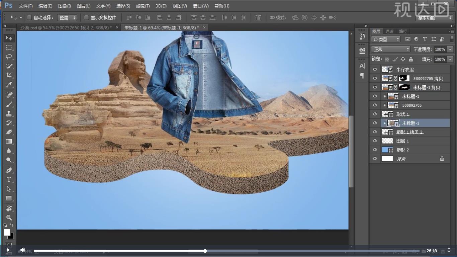
Task: Expand the 不透明度 opacity dropdown arrow
Action: (450, 49)
